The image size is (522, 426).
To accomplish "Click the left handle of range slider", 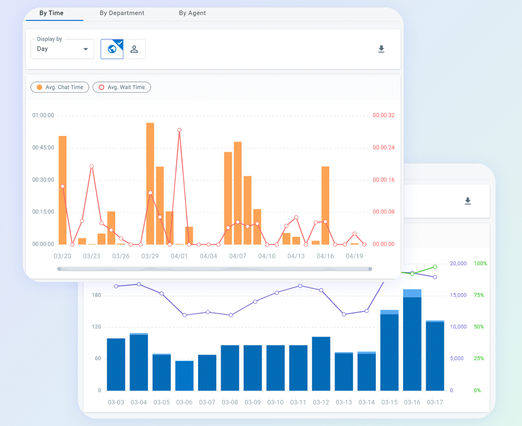I will (59, 269).
